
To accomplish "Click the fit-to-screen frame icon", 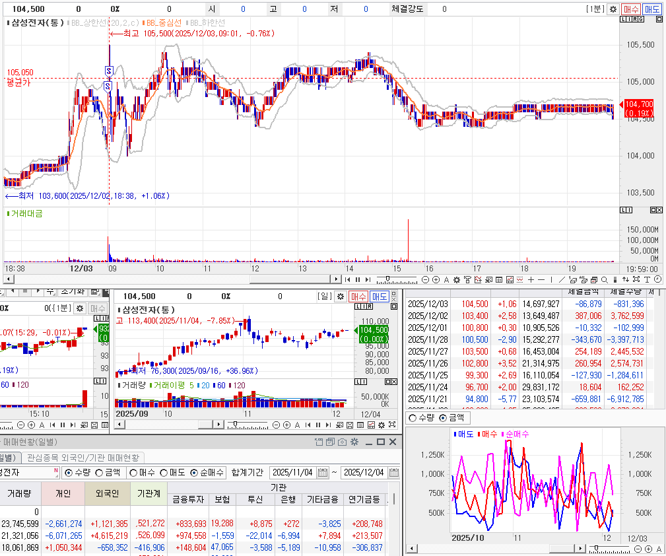I will tap(636, 279).
